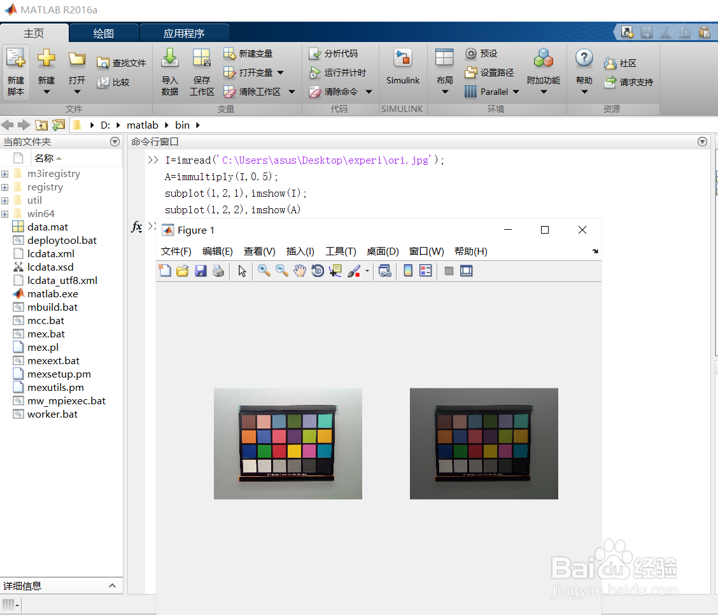Click Find Files (查找文件)
This screenshot has height=615, width=718.
point(122,63)
